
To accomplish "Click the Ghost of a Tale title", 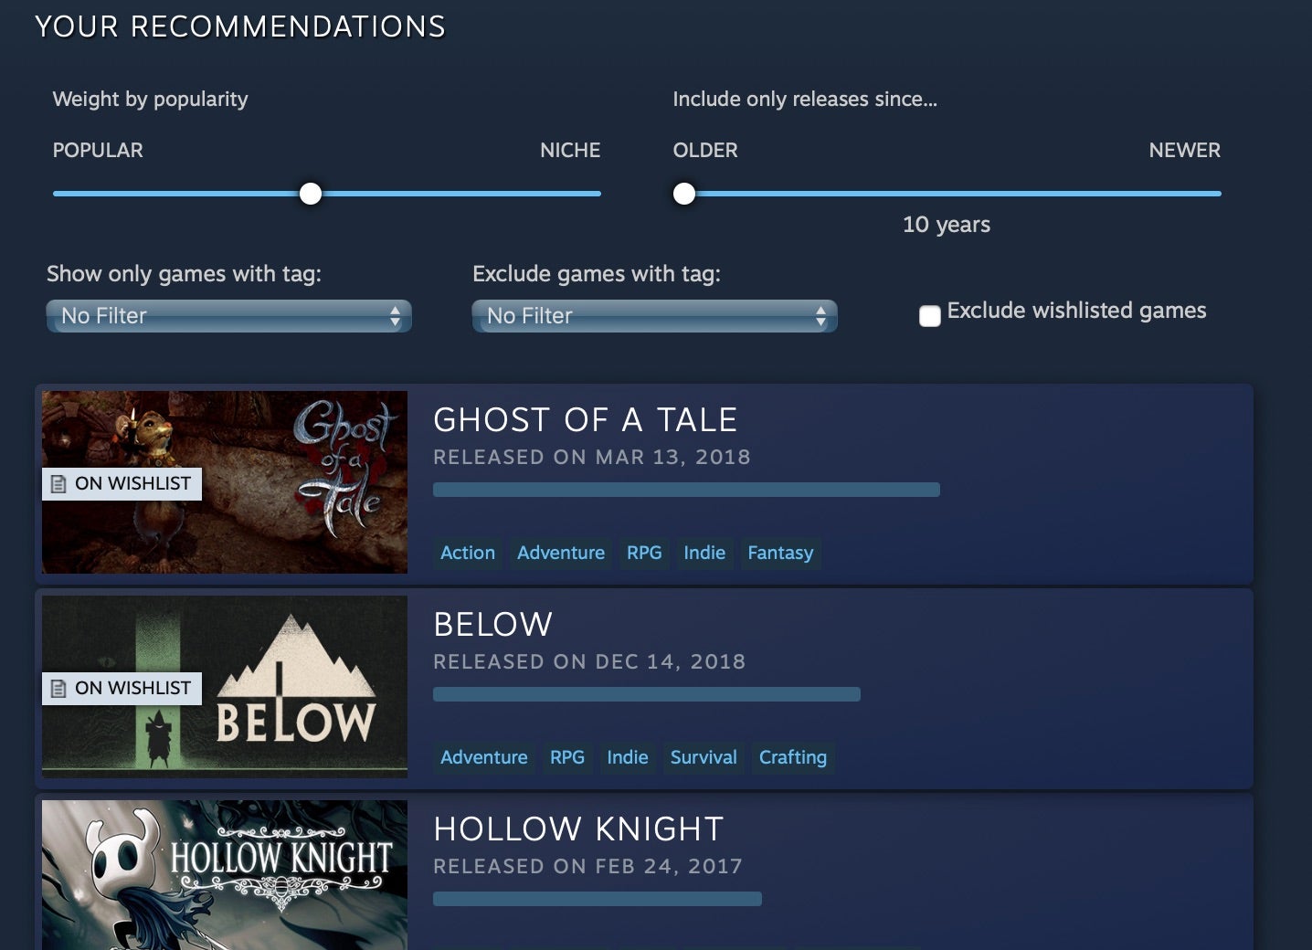I will [585, 420].
